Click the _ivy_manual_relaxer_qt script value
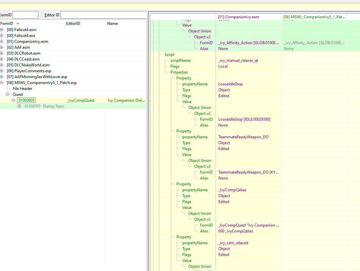 pyautogui.click(x=238, y=60)
